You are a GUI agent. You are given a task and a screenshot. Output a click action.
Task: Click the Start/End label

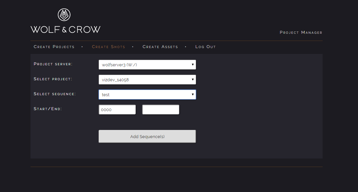tap(48, 109)
